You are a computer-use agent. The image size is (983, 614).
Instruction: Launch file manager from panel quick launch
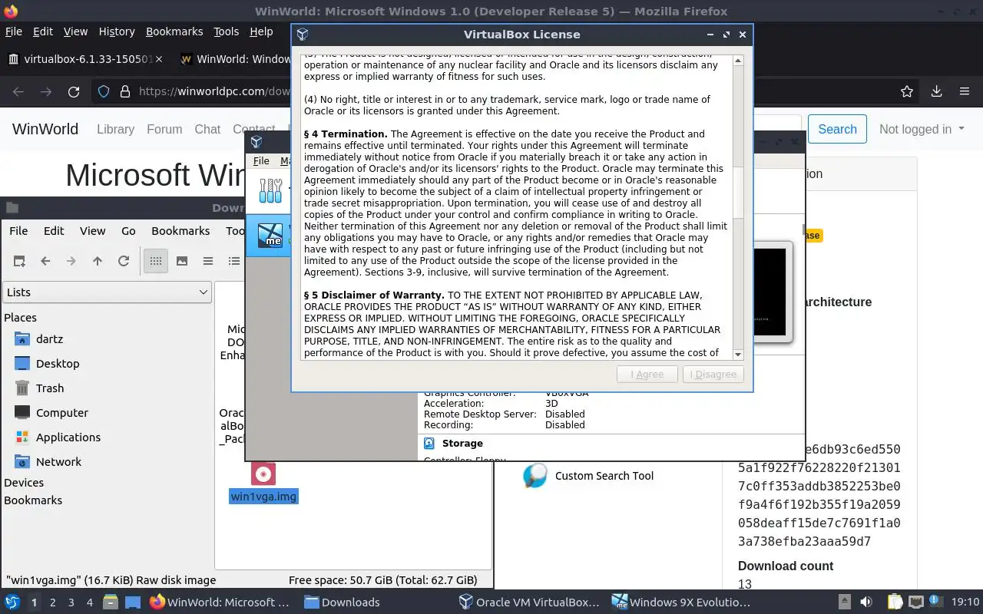pos(111,602)
